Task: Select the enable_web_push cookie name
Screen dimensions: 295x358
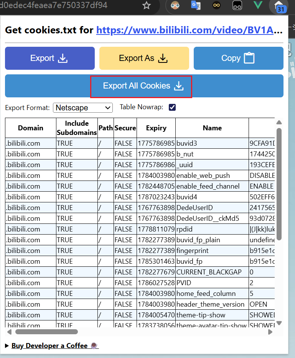Action: pos(212,175)
